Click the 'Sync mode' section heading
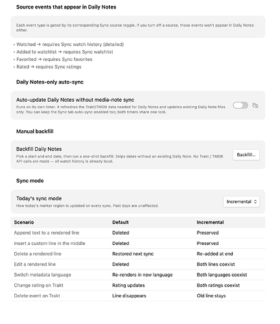 click(30, 181)
